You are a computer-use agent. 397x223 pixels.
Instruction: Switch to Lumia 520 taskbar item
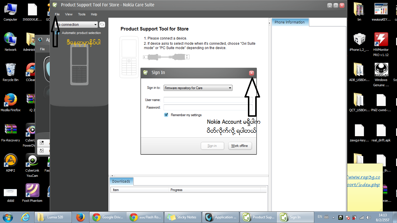[x=53, y=217]
